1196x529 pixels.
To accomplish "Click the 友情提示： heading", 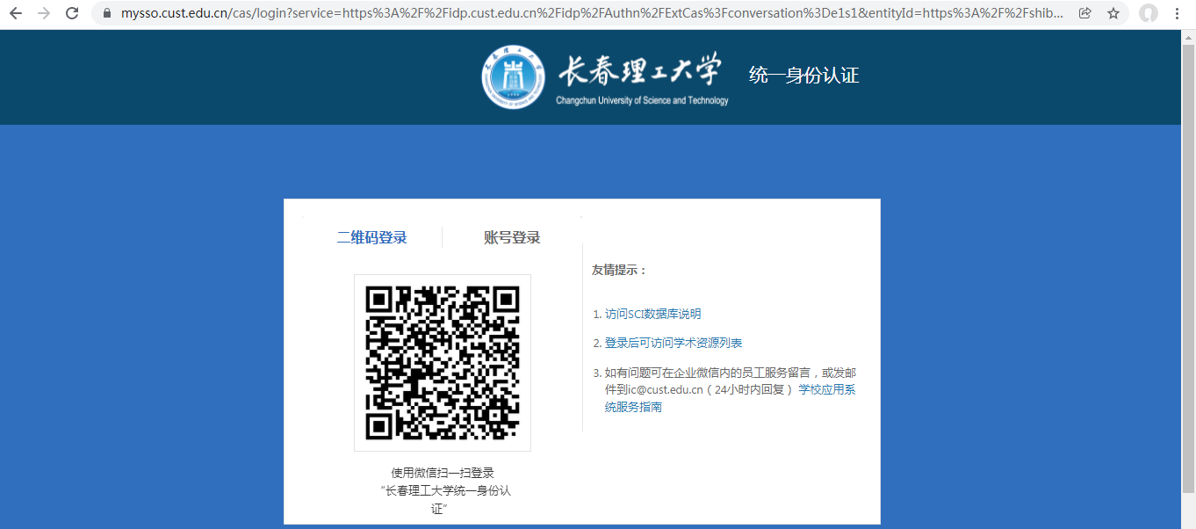I will point(619,270).
